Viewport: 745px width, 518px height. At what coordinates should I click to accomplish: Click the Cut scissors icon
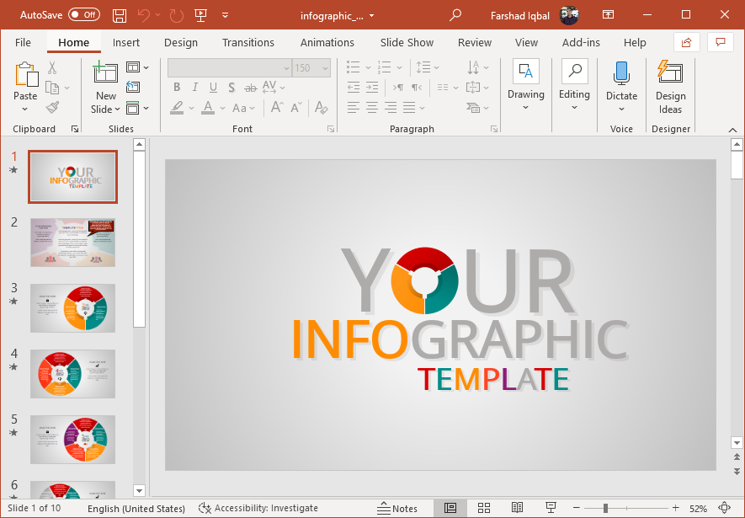52,68
